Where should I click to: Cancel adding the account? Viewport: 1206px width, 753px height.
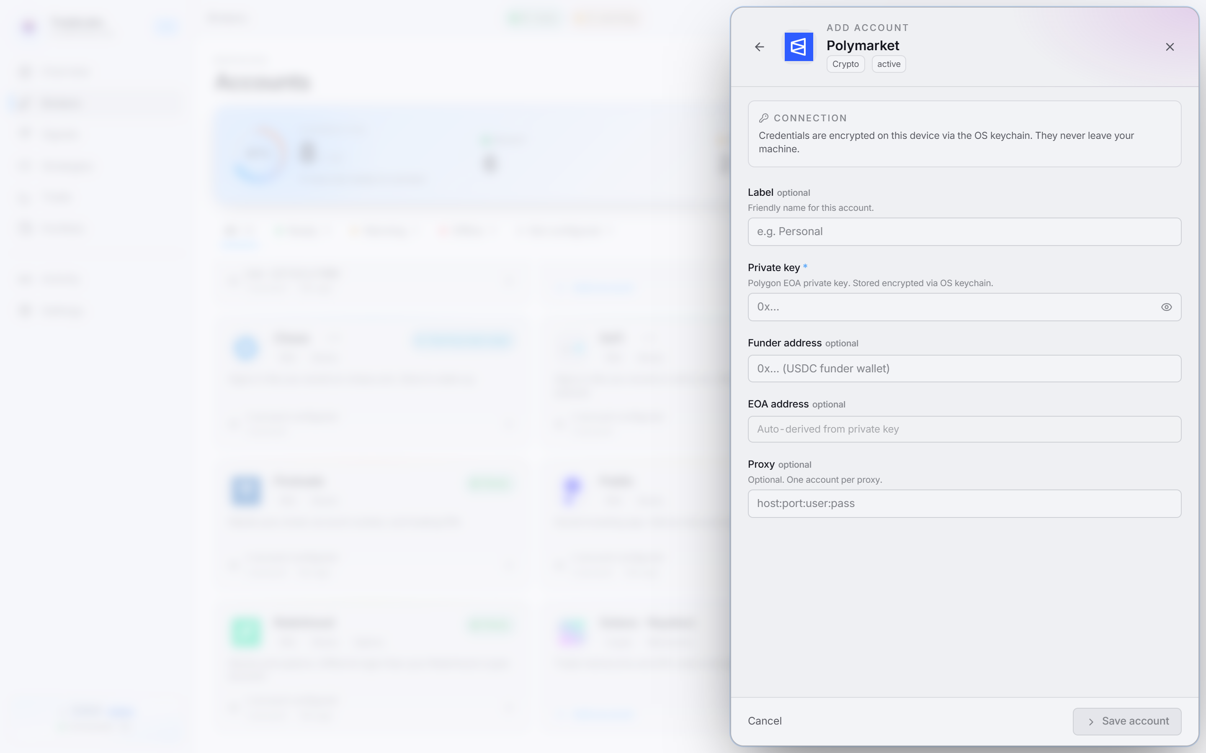(765, 721)
